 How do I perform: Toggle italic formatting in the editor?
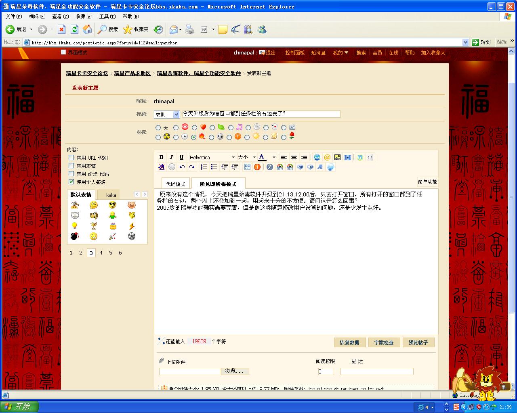coord(171,157)
